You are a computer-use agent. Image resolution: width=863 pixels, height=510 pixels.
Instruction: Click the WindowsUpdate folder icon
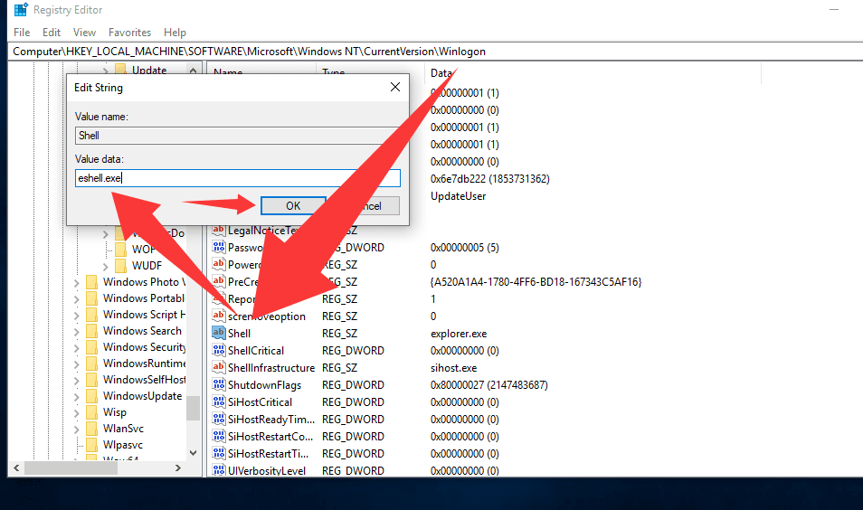tap(92, 396)
